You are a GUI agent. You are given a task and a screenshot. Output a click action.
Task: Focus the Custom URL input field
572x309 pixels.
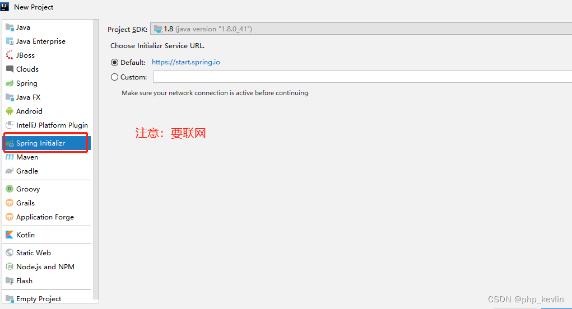coord(362,77)
